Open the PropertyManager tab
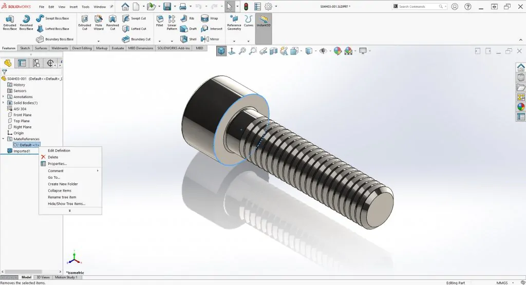This screenshot has width=526, height=285. pyautogui.click(x=22, y=63)
